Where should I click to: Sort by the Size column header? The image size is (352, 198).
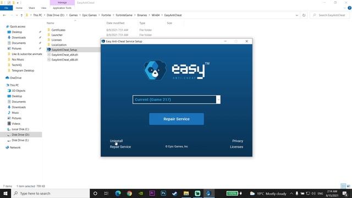click(169, 23)
